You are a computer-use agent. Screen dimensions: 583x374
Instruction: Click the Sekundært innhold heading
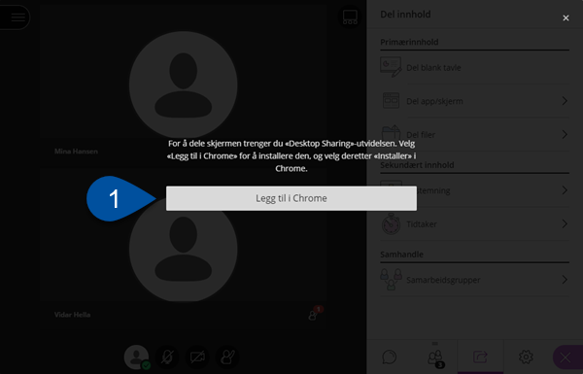click(417, 165)
